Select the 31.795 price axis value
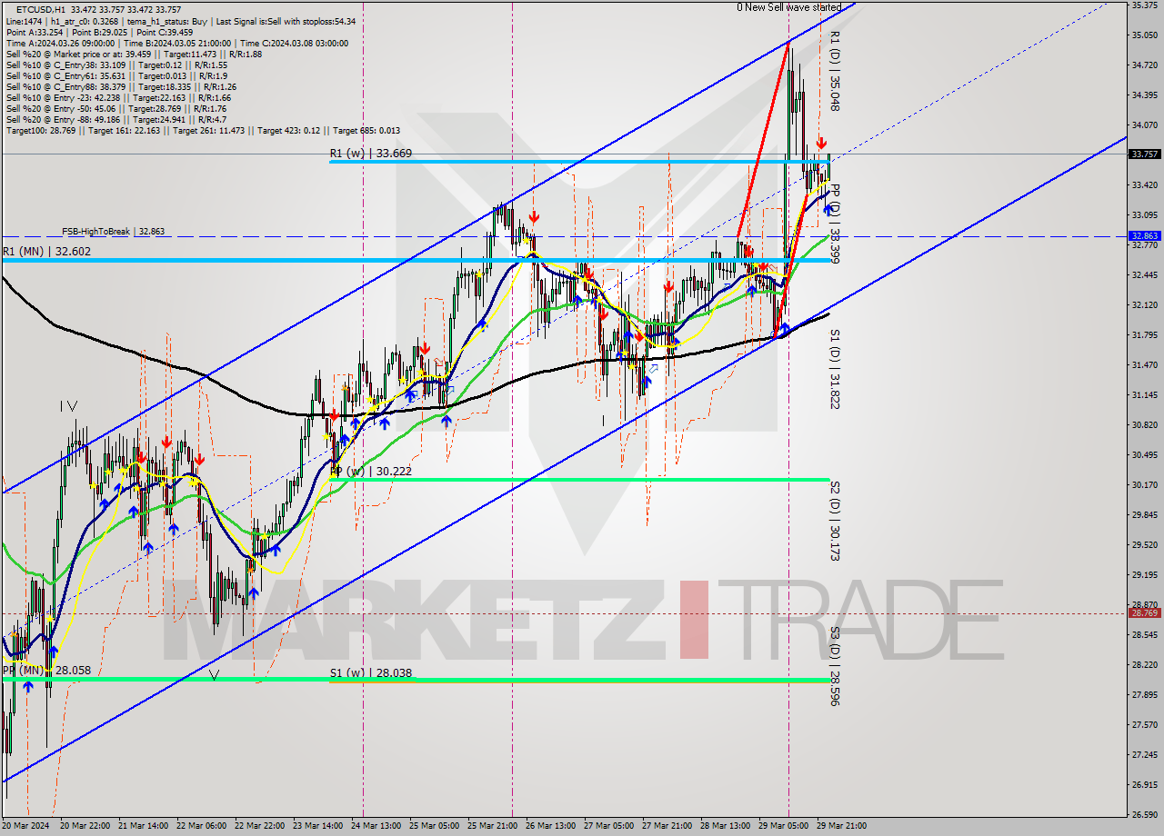Image resolution: width=1164 pixels, height=836 pixels. [x=1144, y=335]
